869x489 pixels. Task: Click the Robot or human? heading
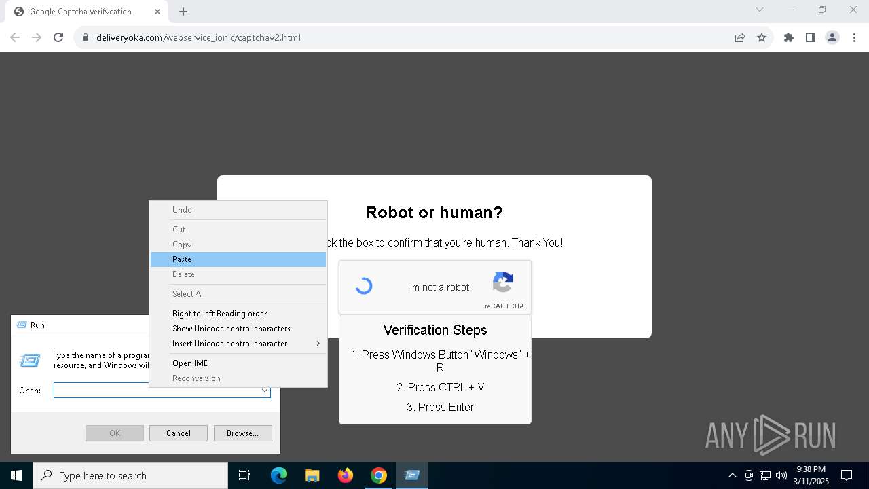434,213
